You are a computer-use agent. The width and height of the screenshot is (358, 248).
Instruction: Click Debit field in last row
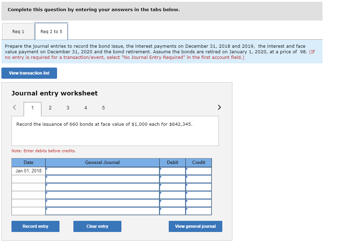[x=173, y=211]
